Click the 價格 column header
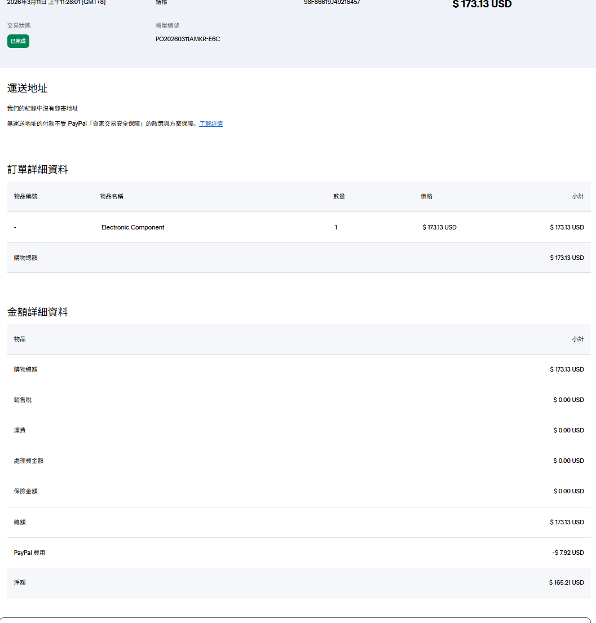This screenshot has width=596, height=623. [x=426, y=196]
